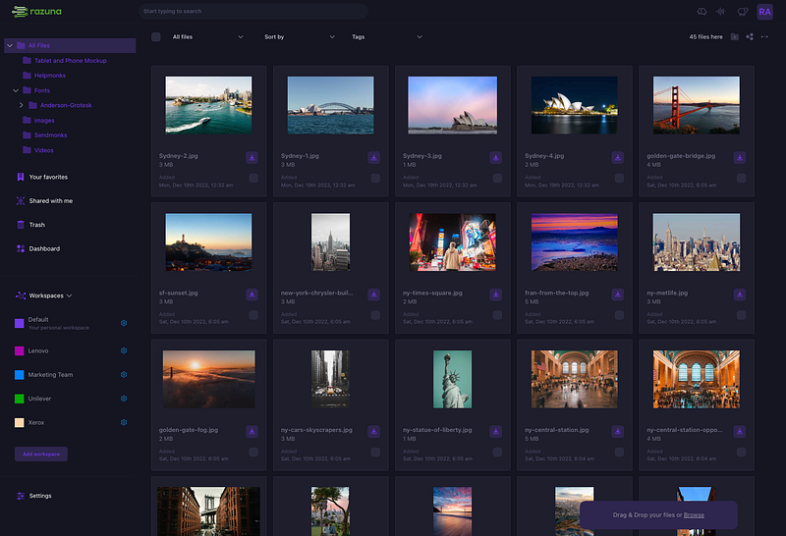Image resolution: width=786 pixels, height=536 pixels.
Task: Open the three-dot more options menu
Action: pos(764,37)
